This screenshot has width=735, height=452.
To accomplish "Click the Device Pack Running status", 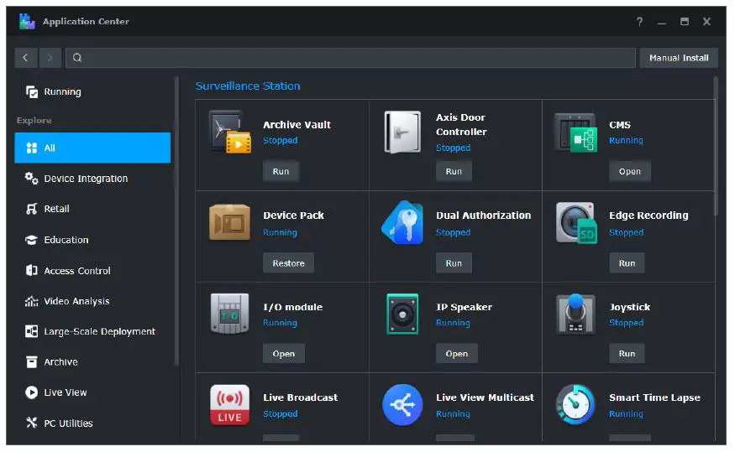I will [280, 232].
